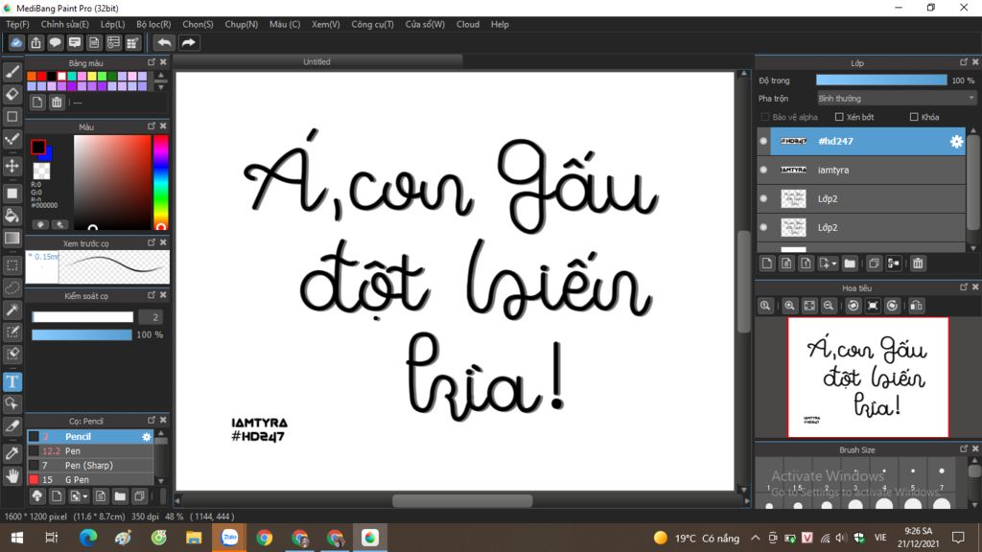Duplicate the layer in the Lớp panel

[874, 264]
